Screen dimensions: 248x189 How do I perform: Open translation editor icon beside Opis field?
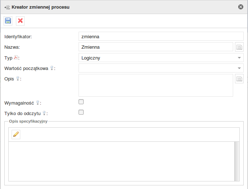(239, 79)
